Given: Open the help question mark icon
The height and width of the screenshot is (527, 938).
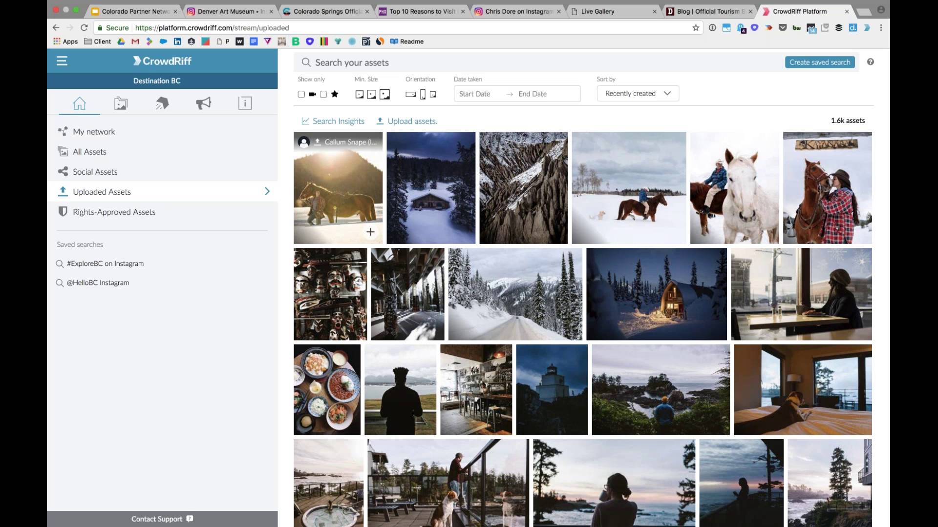Looking at the screenshot, I should tap(870, 62).
